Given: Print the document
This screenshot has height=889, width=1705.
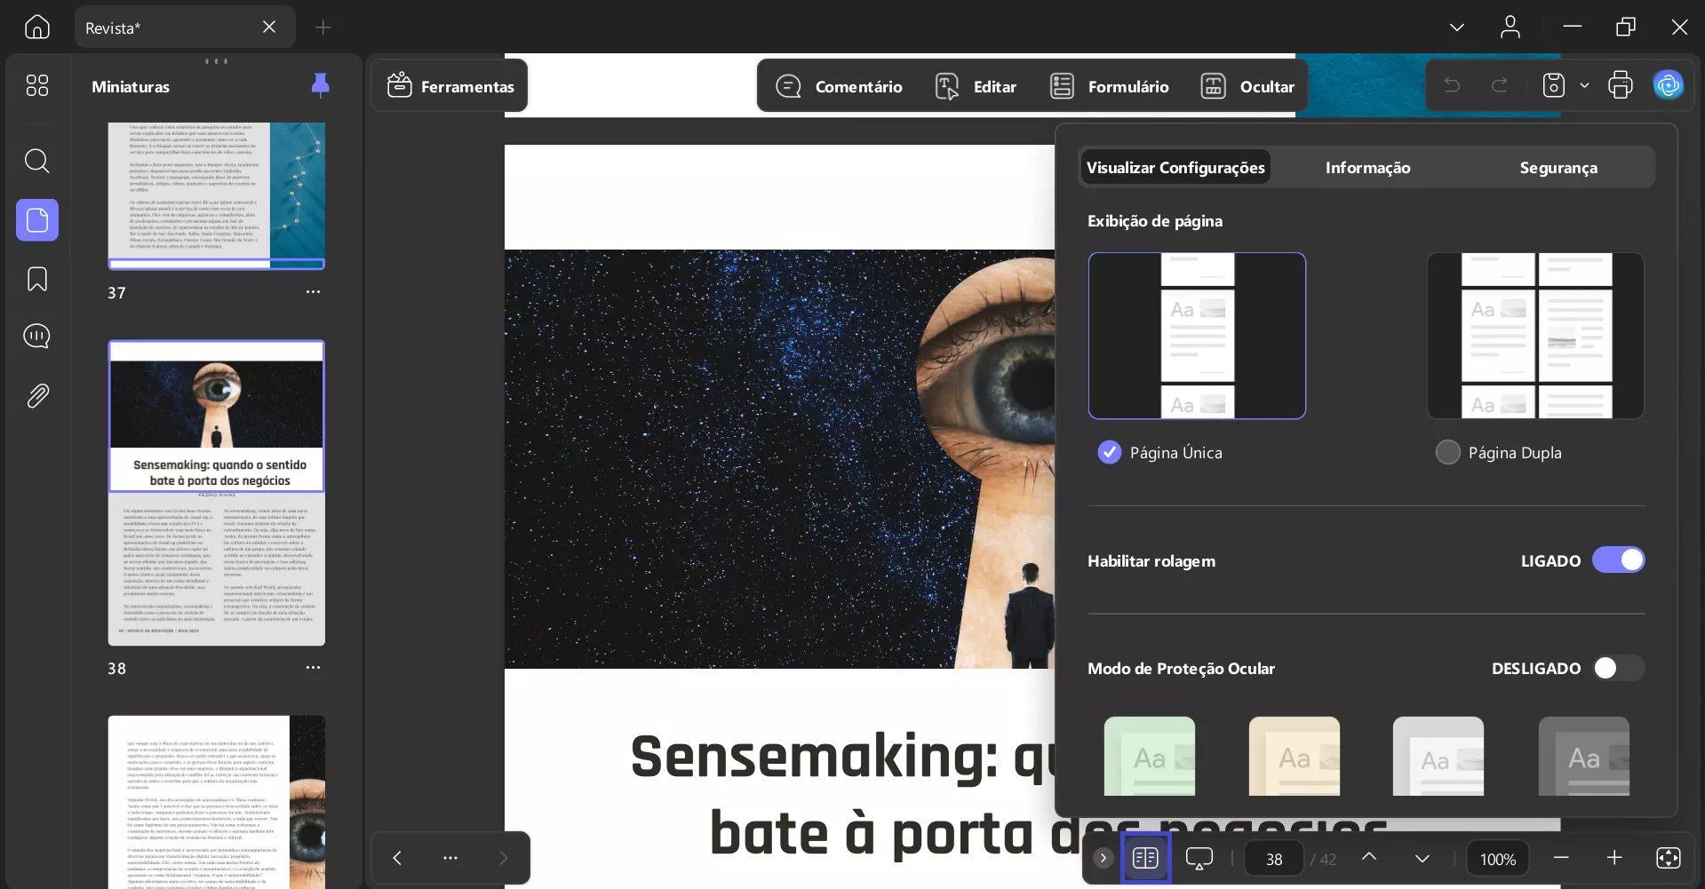Looking at the screenshot, I should (1621, 85).
